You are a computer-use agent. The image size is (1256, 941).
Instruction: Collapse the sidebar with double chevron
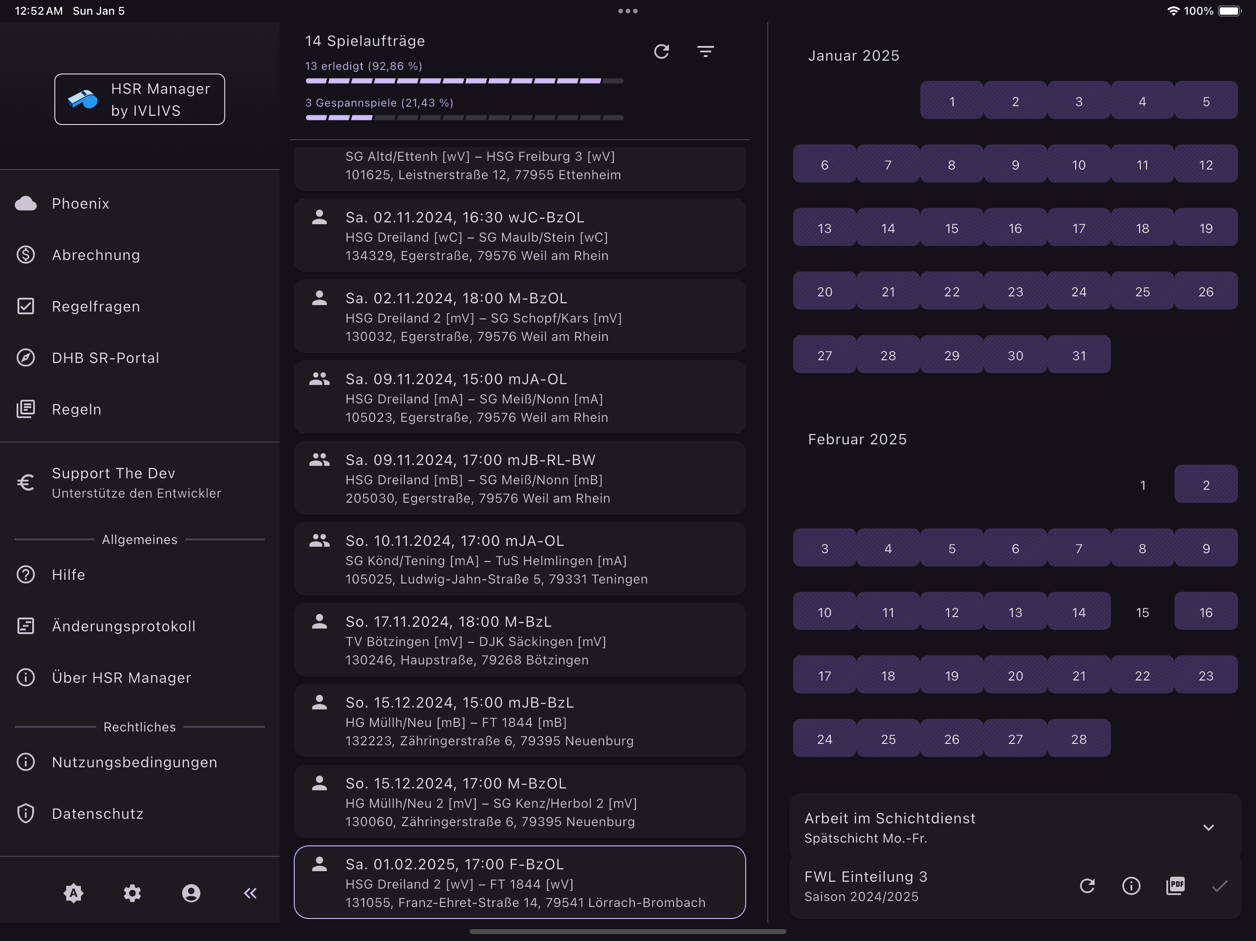tap(250, 893)
